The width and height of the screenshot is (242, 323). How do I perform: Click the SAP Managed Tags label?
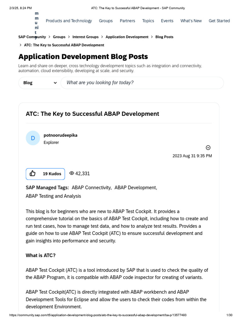click(x=47, y=188)
